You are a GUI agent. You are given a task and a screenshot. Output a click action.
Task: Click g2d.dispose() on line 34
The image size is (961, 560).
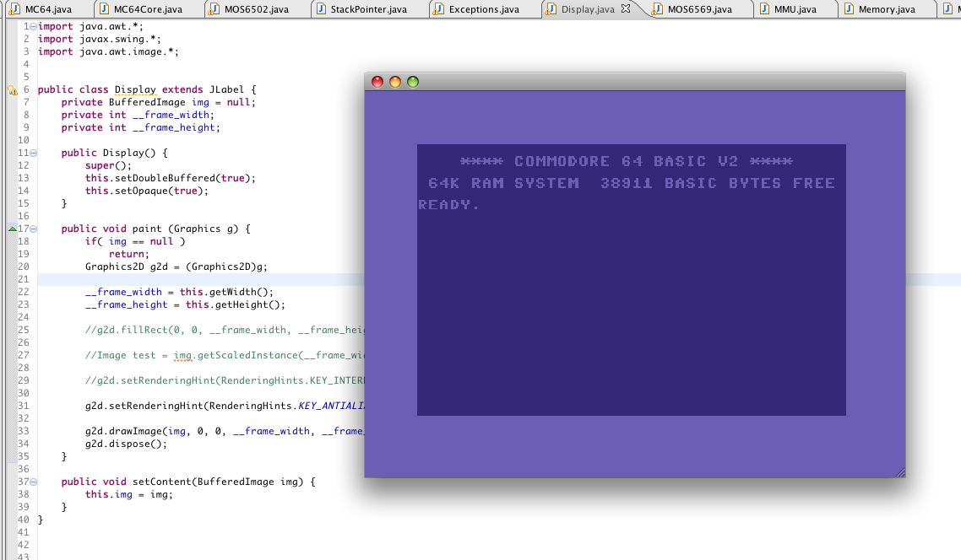[x=126, y=444]
